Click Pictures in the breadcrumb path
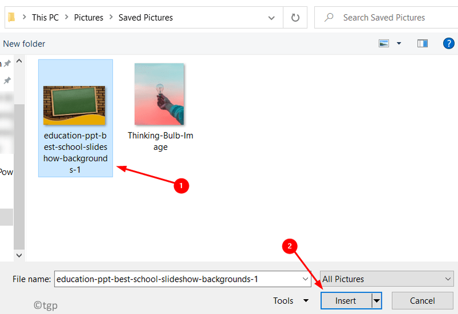The width and height of the screenshot is (458, 314). pyautogui.click(x=89, y=18)
